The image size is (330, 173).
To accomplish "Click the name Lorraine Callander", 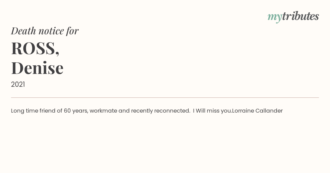I will [257, 111].
